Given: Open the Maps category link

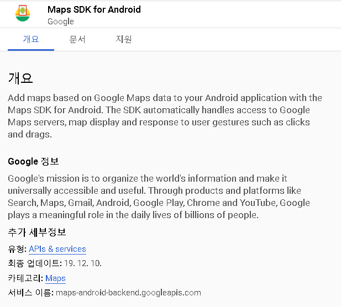Looking at the screenshot, I should pyautogui.click(x=55, y=278).
